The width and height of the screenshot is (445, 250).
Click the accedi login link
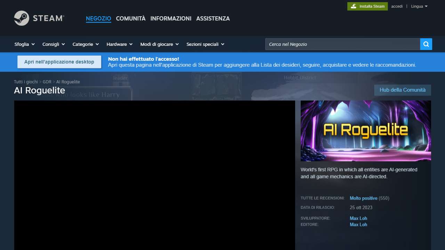pos(397,6)
